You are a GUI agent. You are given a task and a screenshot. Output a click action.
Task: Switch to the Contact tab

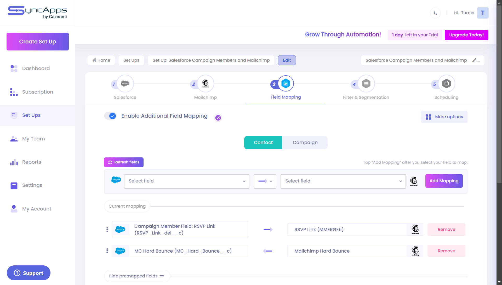tap(263, 143)
